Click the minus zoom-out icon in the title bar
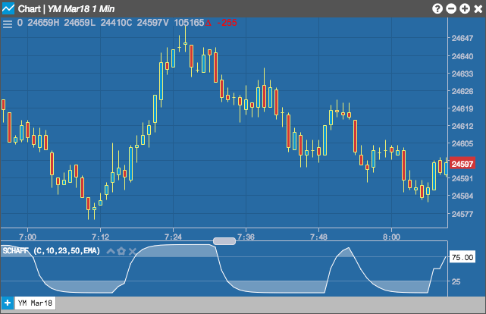This screenshot has width=486, height=314. [451, 8]
